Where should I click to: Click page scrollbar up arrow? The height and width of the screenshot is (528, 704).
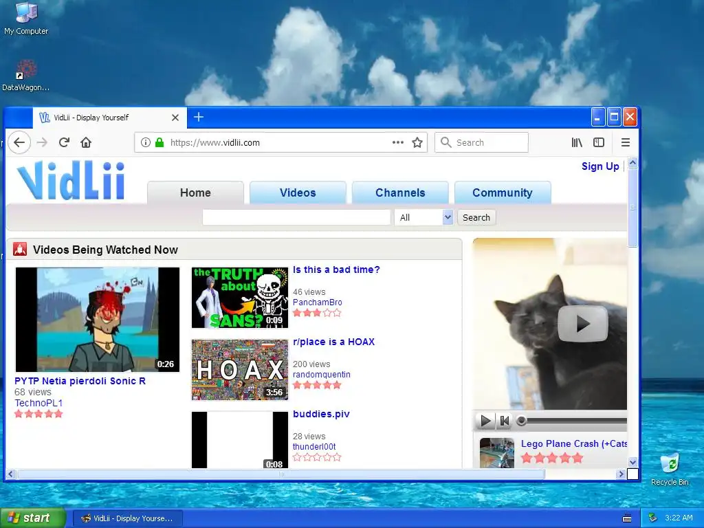pyautogui.click(x=632, y=162)
